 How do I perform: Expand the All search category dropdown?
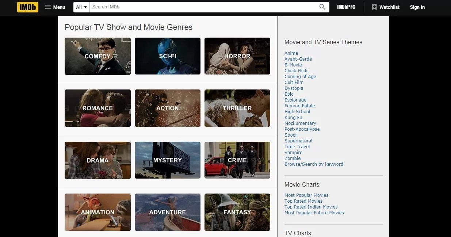click(x=81, y=7)
